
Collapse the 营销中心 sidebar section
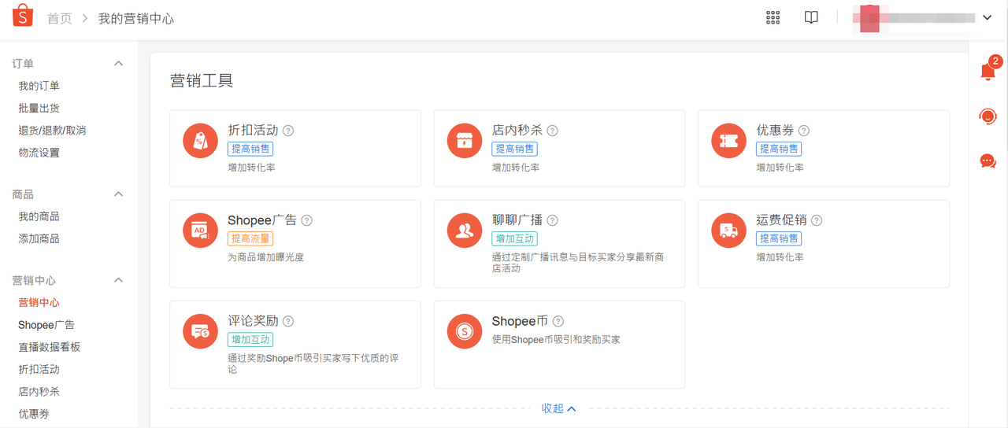[119, 280]
